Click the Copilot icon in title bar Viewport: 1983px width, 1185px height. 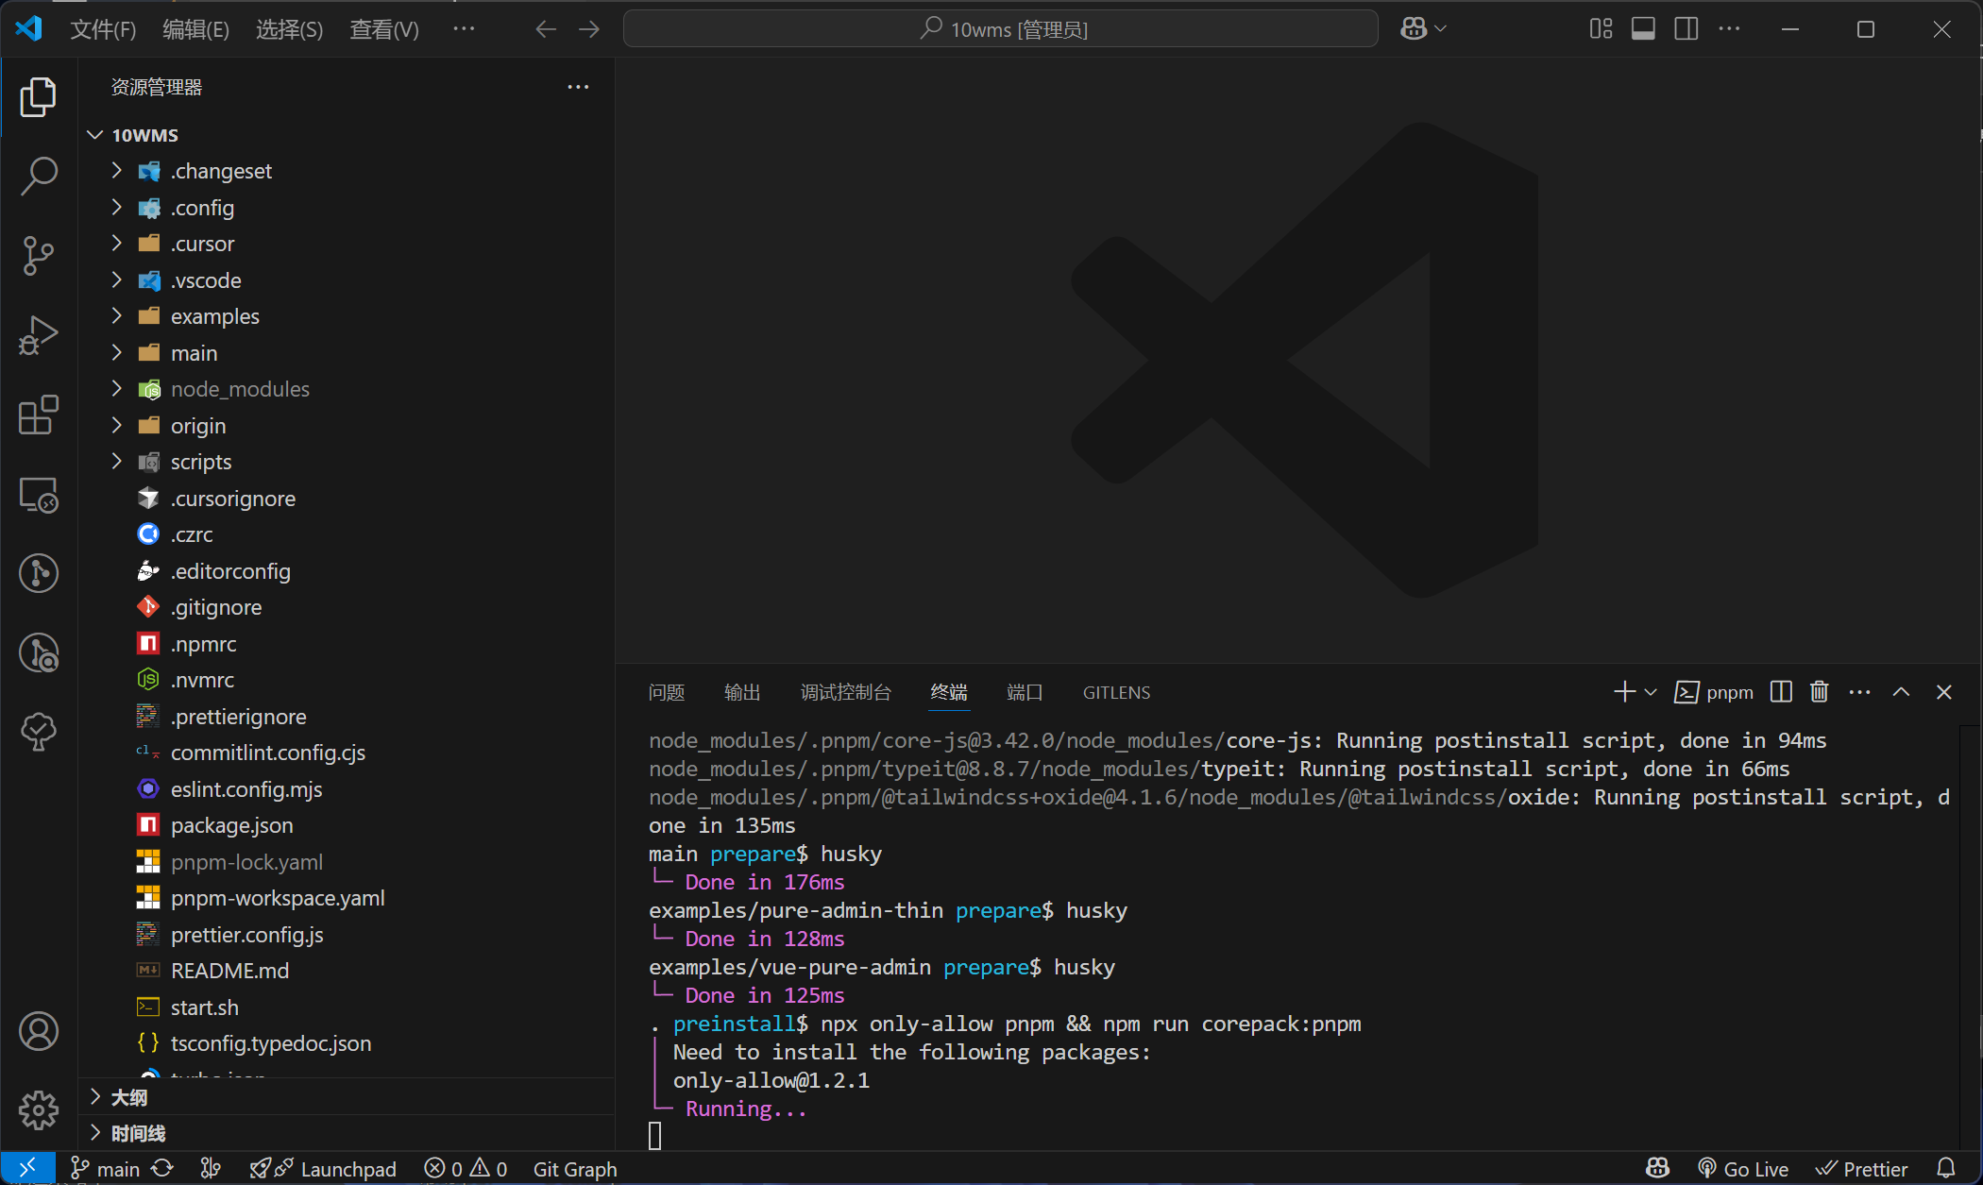tap(1414, 29)
